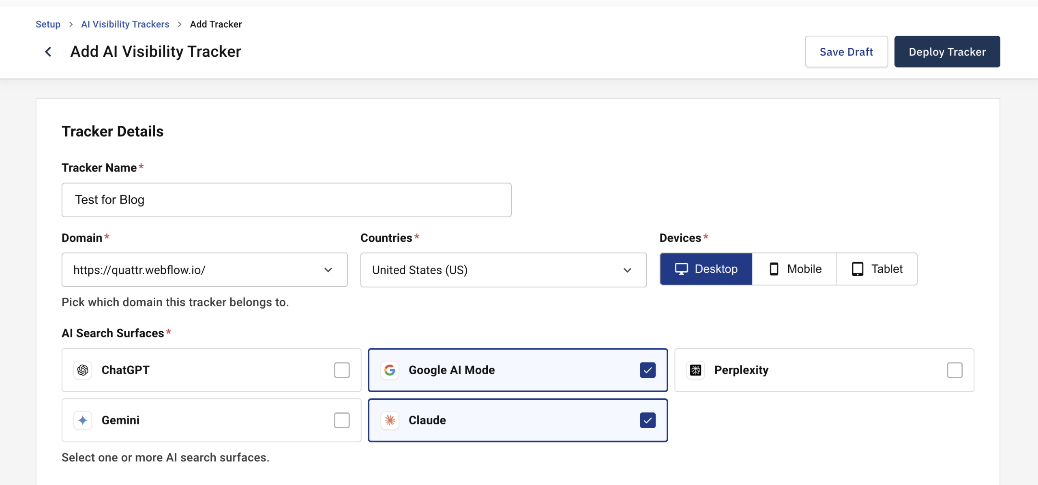Click the ChatGPT logo icon

[x=83, y=370]
